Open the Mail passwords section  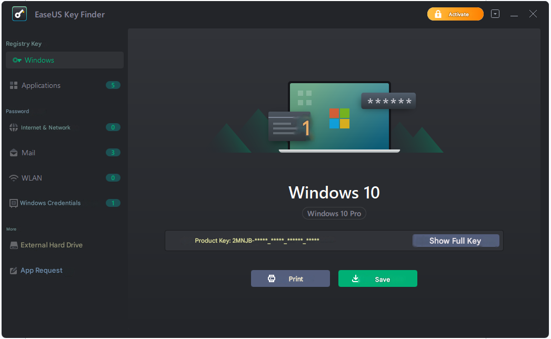(65, 153)
